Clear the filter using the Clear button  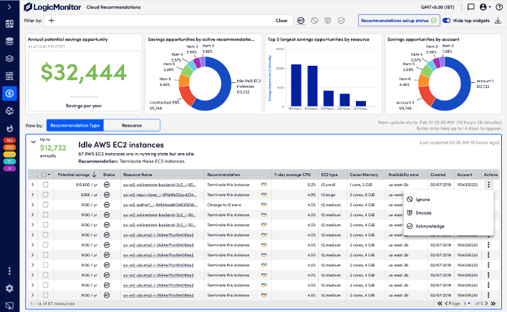pyautogui.click(x=281, y=21)
